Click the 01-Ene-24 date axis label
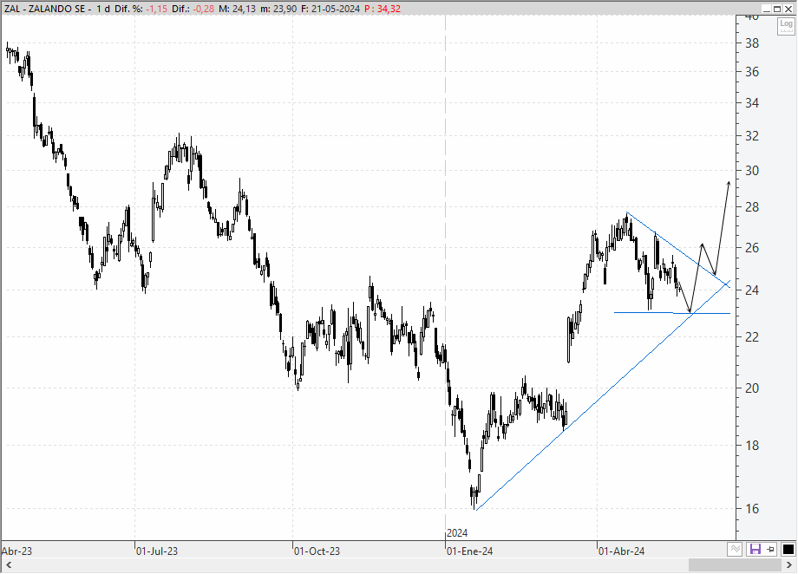 [x=470, y=551]
